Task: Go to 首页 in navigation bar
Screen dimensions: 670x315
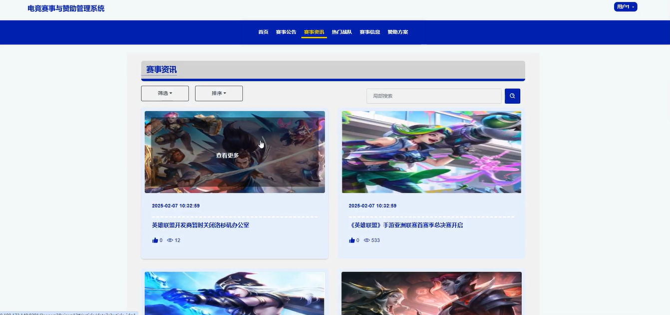Action: pyautogui.click(x=263, y=32)
